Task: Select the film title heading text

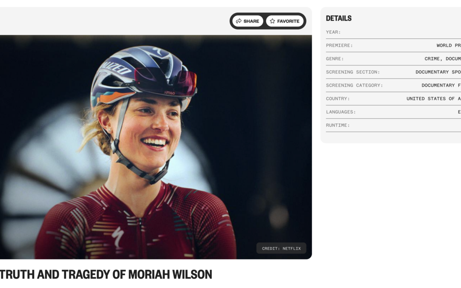Action: [106, 274]
